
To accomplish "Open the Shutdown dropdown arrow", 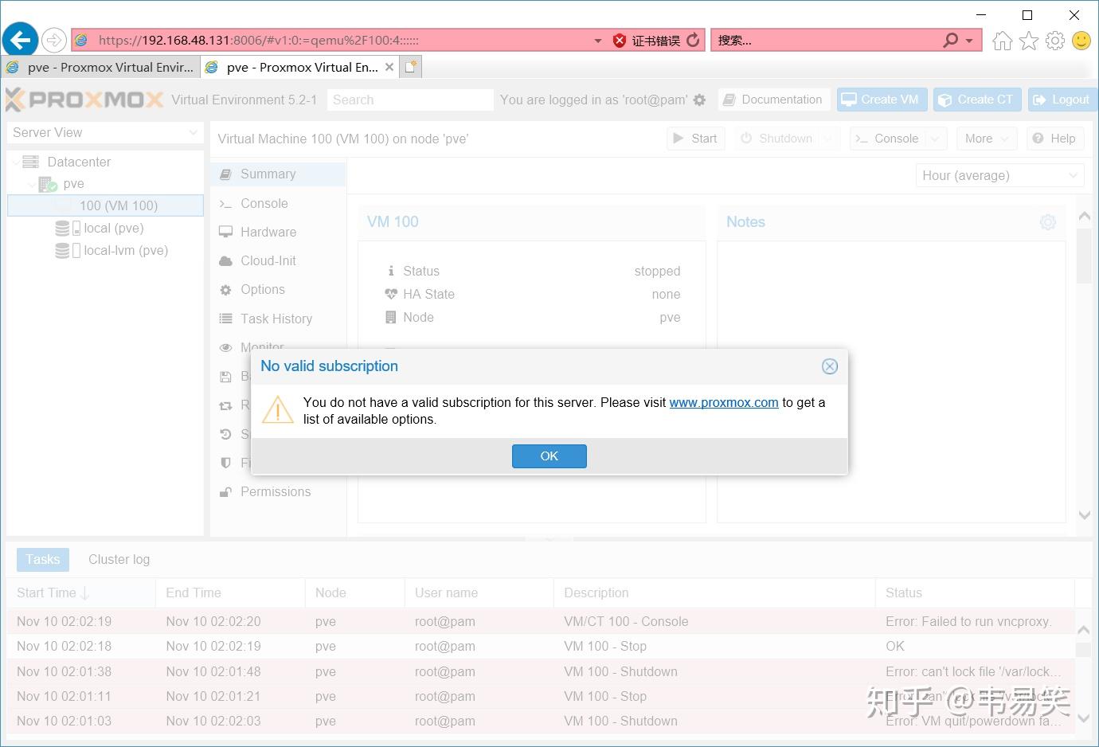I will tap(829, 139).
